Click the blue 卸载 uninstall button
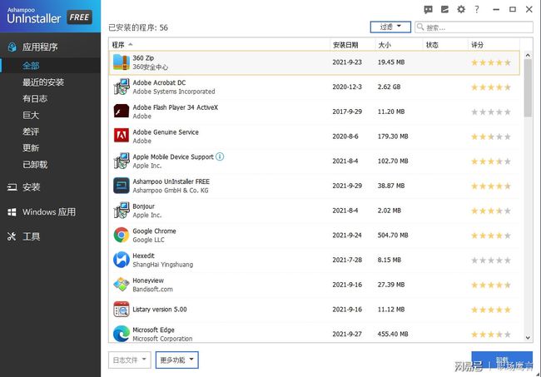The image size is (541, 377). tap(502, 360)
